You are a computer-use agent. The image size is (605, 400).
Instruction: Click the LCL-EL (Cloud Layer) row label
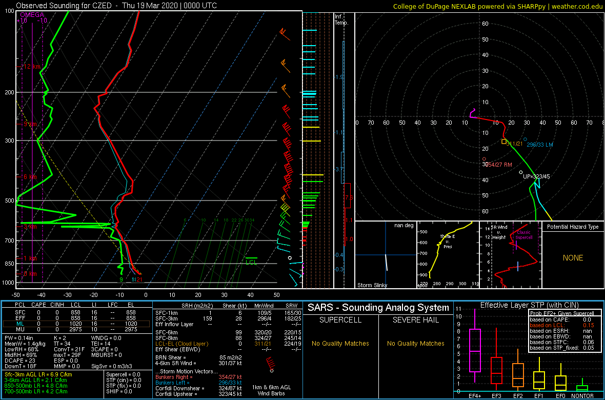tap(181, 343)
